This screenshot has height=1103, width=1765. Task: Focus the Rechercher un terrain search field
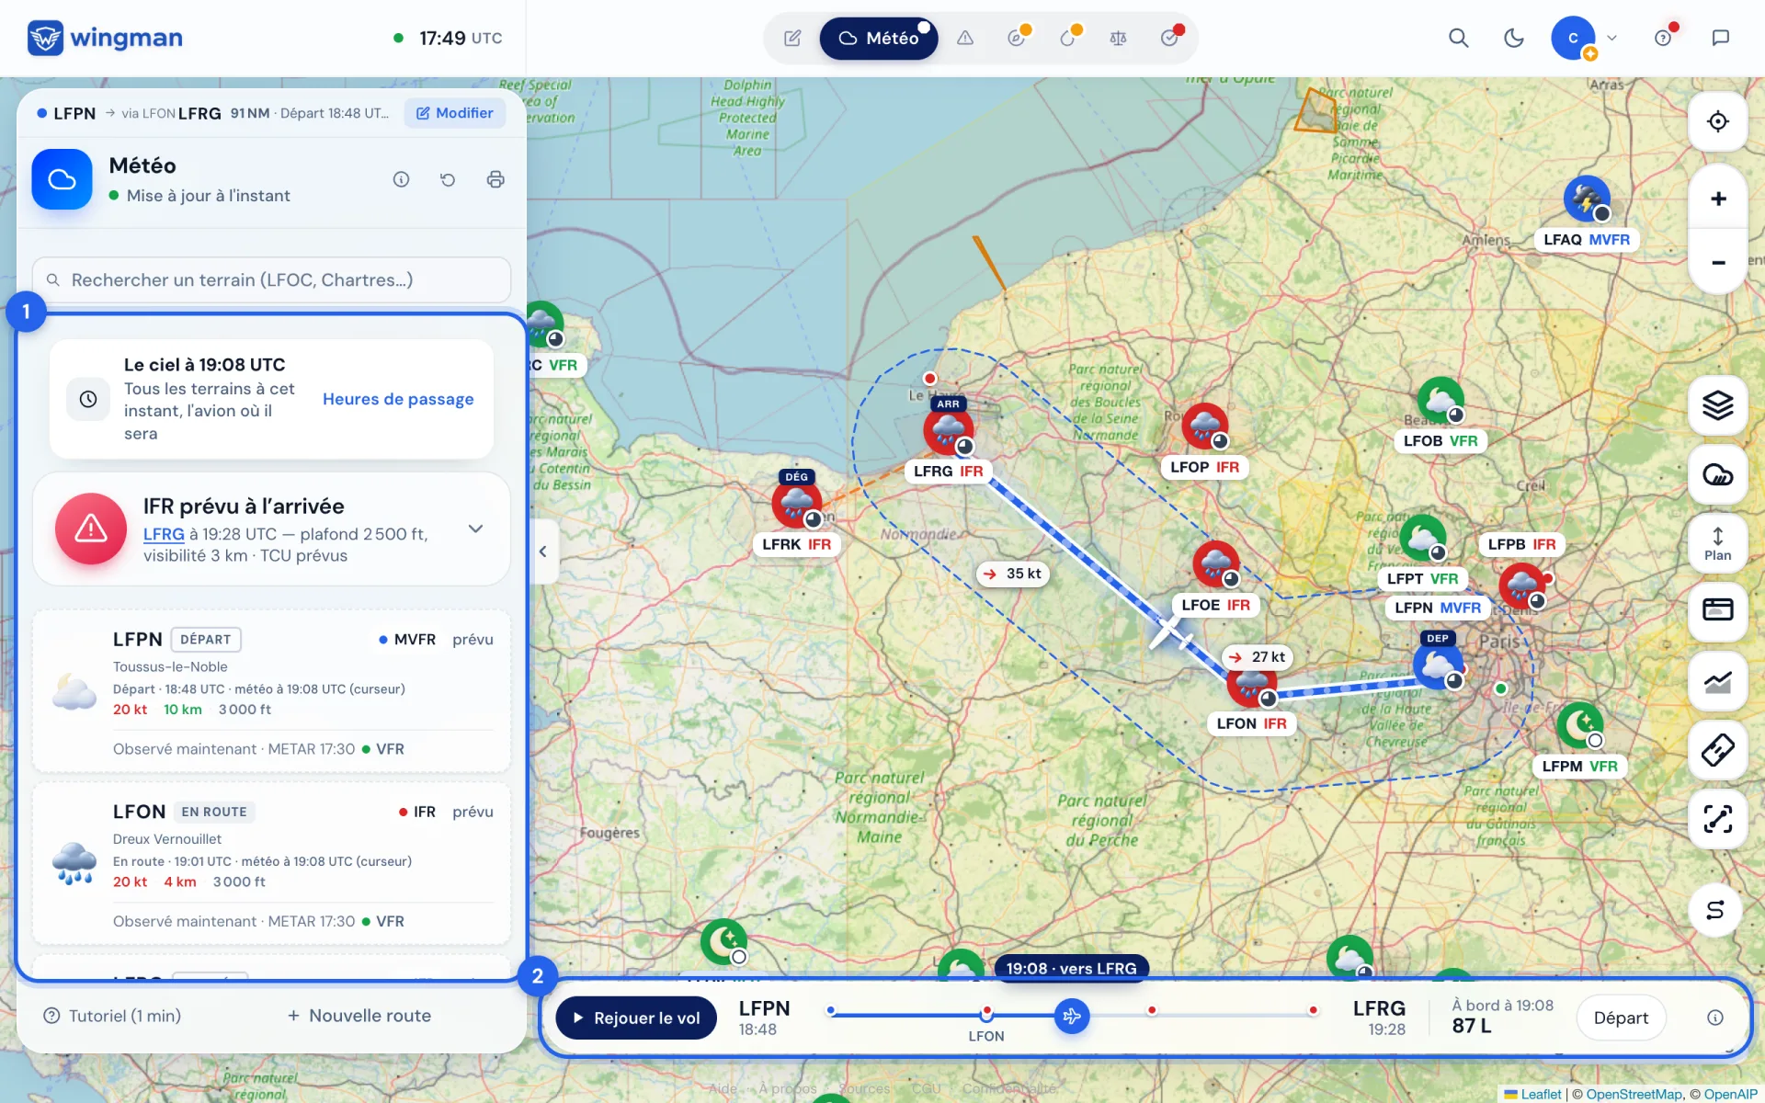click(271, 279)
